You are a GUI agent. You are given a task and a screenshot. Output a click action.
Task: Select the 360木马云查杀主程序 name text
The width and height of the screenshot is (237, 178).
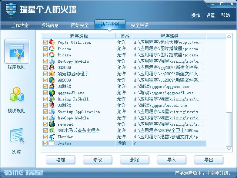(79, 131)
